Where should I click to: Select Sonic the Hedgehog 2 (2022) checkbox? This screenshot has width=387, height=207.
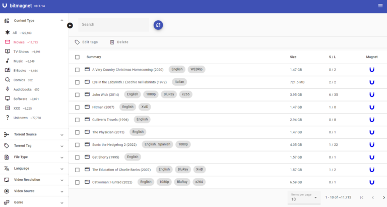click(x=77, y=145)
